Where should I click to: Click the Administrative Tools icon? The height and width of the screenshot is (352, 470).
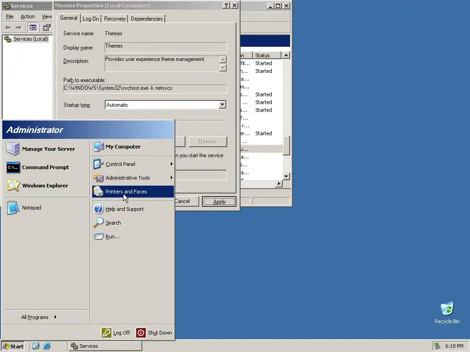tap(98, 178)
